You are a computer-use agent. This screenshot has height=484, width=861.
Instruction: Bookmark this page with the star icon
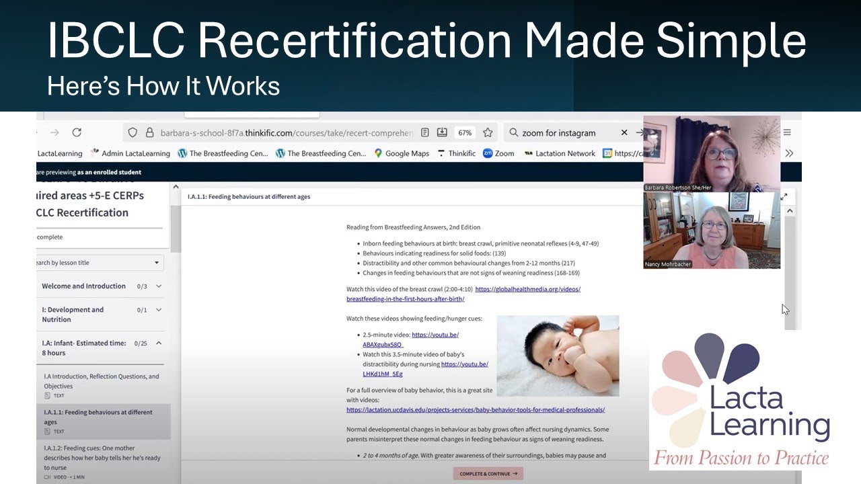pyautogui.click(x=488, y=132)
